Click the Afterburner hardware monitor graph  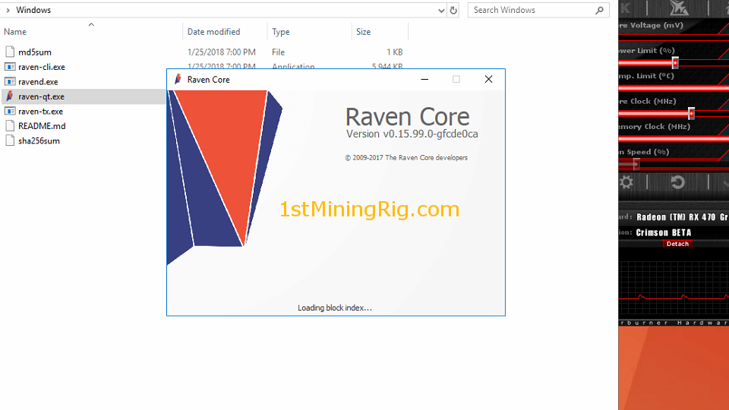674,288
